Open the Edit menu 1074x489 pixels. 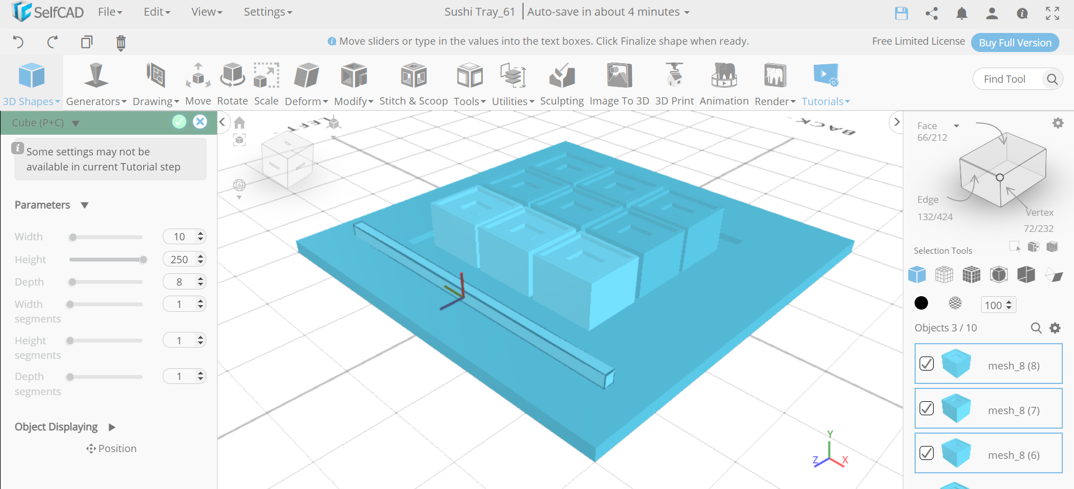pyautogui.click(x=157, y=12)
